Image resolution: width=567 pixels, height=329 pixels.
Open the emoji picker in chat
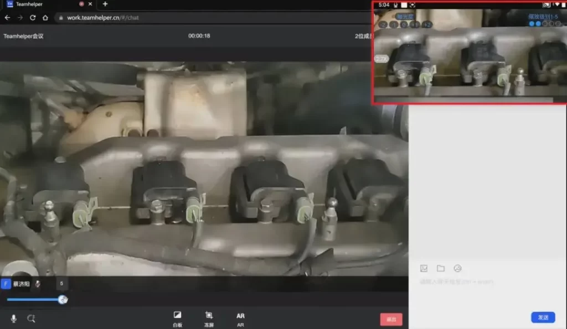tap(457, 268)
